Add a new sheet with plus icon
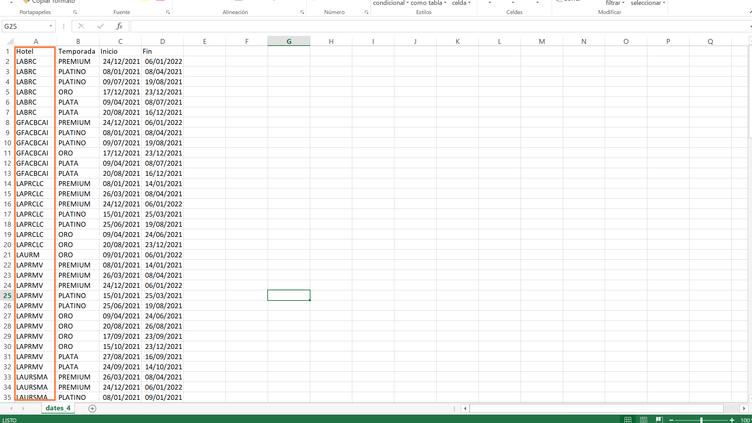 point(92,408)
